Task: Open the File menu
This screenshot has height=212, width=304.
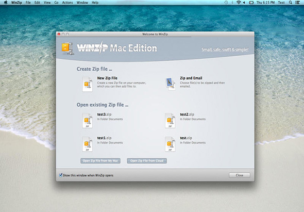Action: tap(28, 3)
